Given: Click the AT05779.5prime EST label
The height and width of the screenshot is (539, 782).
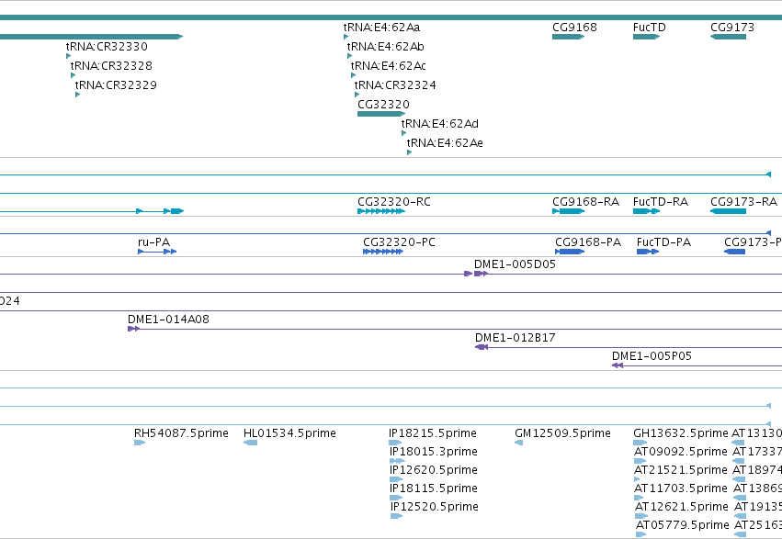Looking at the screenshot, I should pyautogui.click(x=682, y=525).
